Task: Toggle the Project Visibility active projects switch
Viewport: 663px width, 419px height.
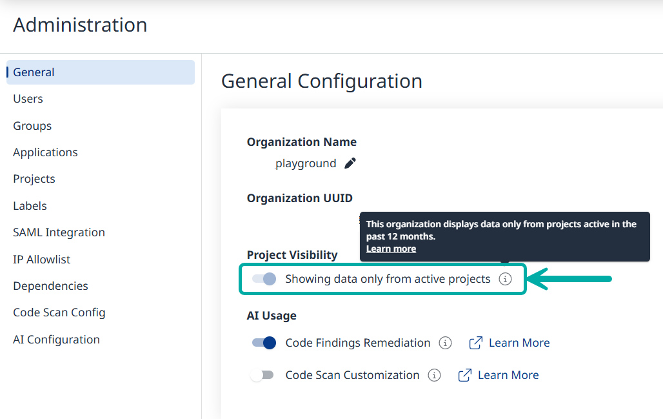Action: (x=264, y=279)
